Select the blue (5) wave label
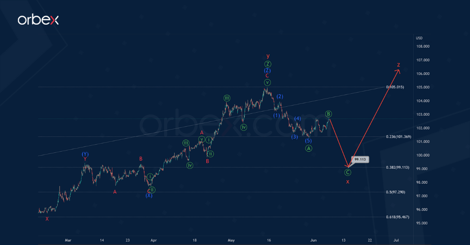This screenshot has height=245, width=470. (x=308, y=141)
